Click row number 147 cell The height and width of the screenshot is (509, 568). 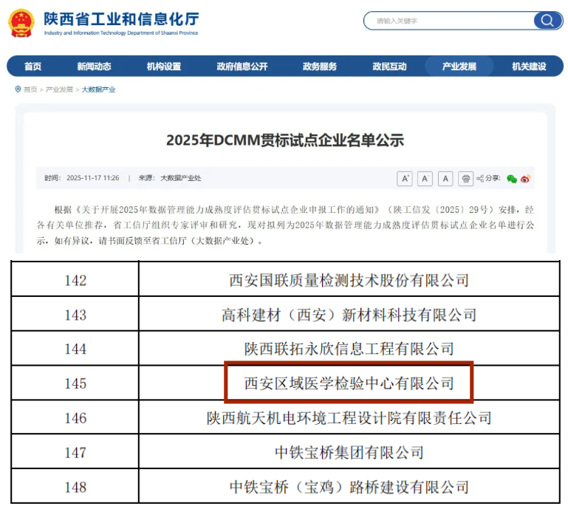click(x=75, y=452)
